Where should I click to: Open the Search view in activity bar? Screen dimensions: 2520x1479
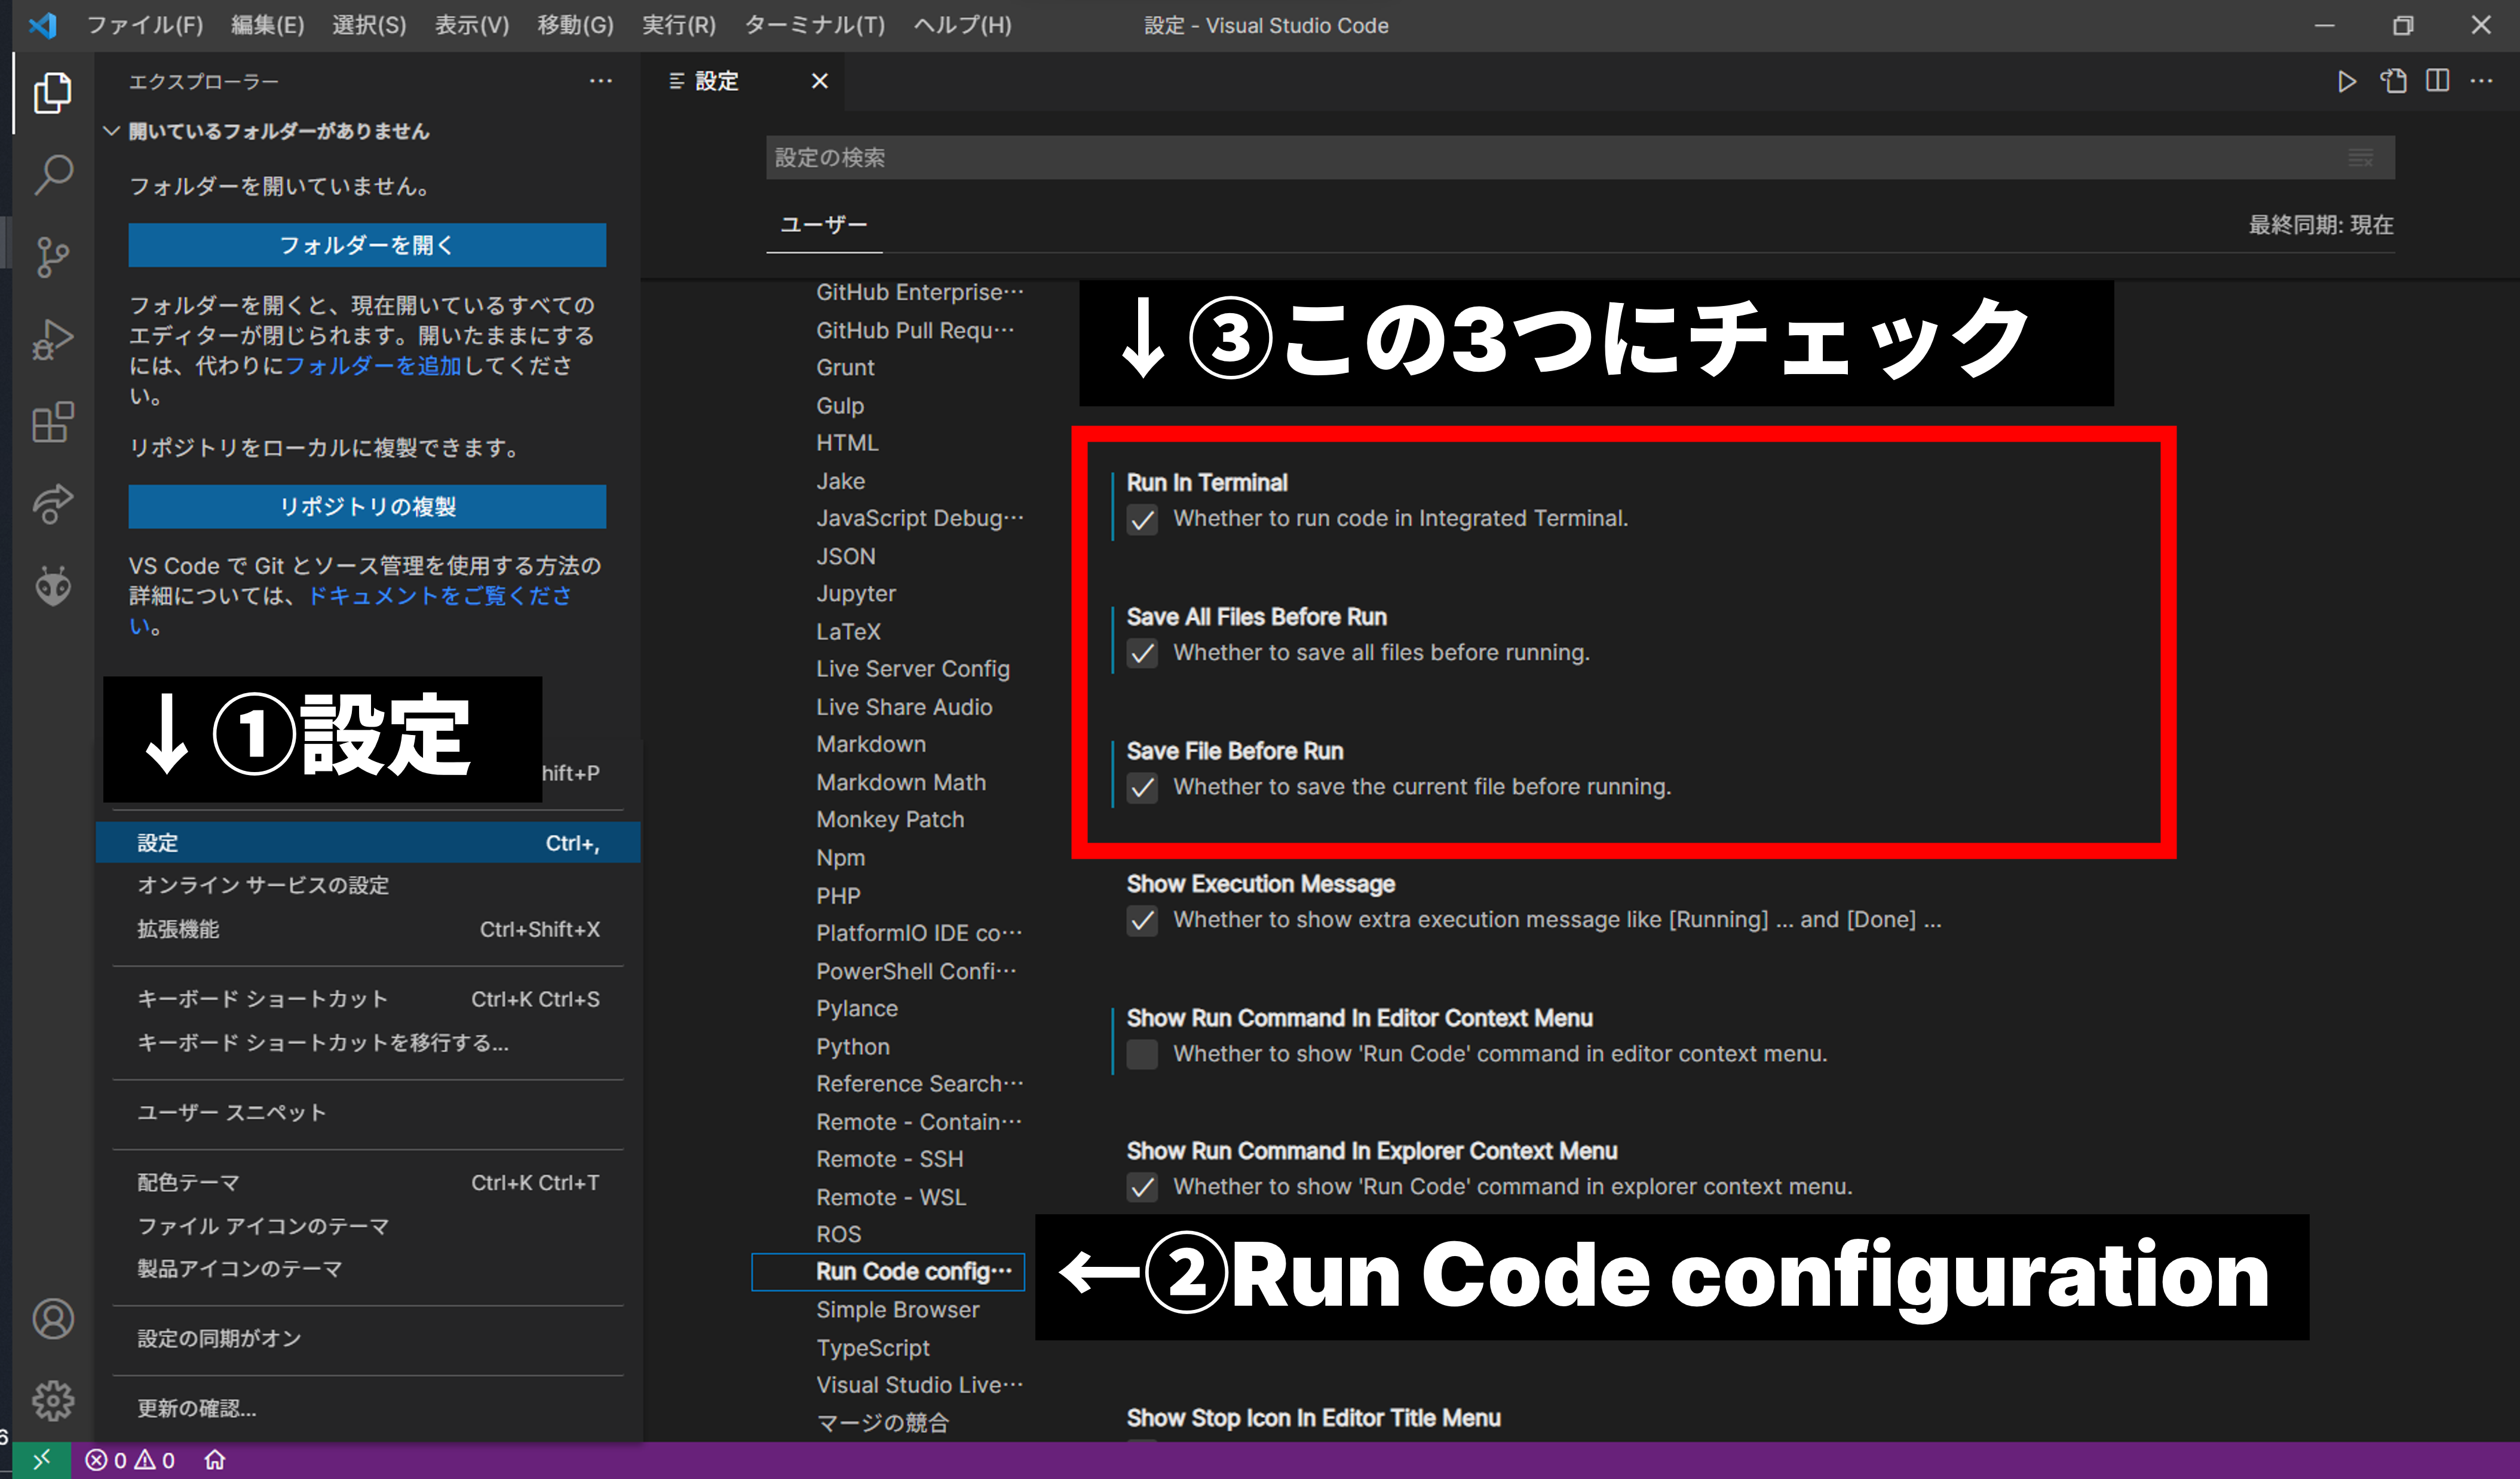click(x=53, y=175)
